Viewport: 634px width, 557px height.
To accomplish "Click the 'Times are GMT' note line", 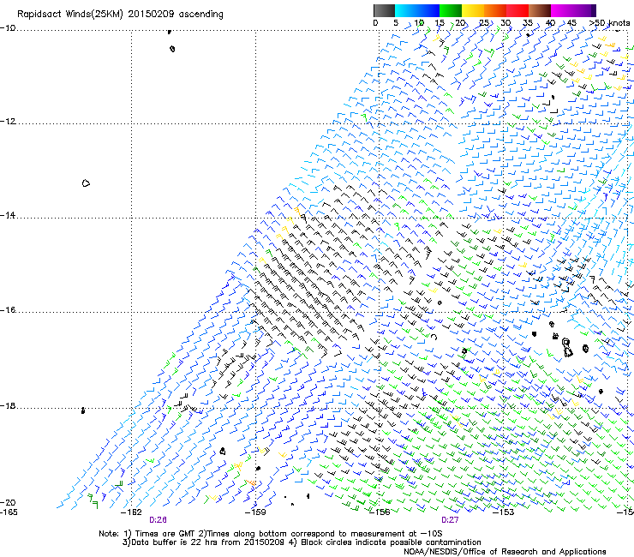I will [x=271, y=534].
